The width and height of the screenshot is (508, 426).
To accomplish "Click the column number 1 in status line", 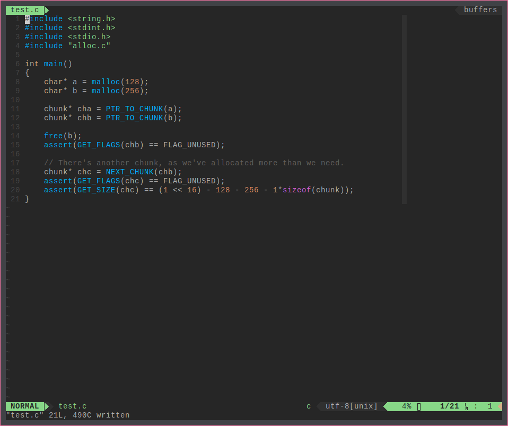I will point(490,406).
